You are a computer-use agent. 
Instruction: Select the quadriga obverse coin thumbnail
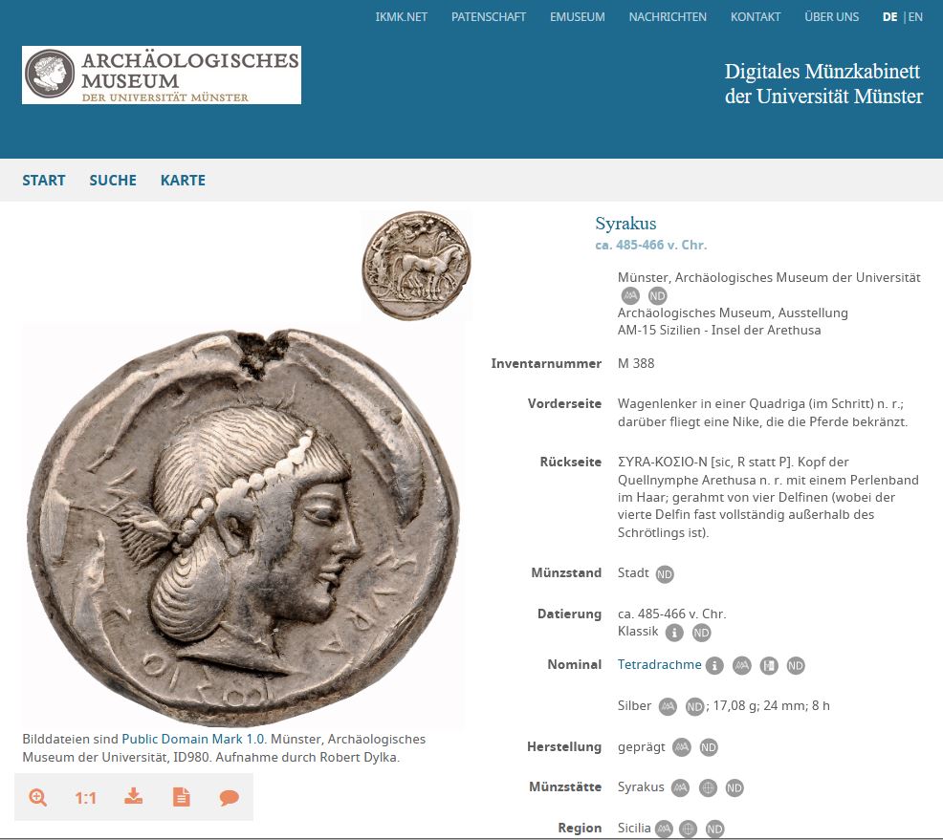coord(416,265)
